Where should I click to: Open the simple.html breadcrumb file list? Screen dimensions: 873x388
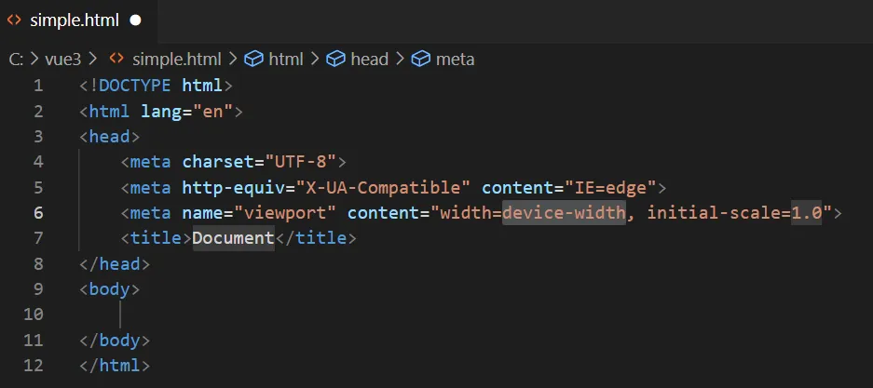click(177, 59)
